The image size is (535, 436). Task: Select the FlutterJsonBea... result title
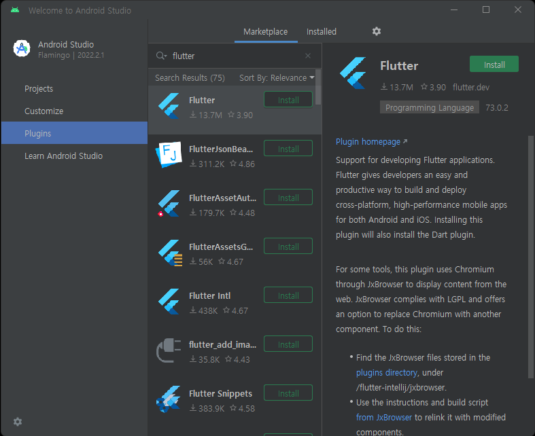click(x=221, y=149)
